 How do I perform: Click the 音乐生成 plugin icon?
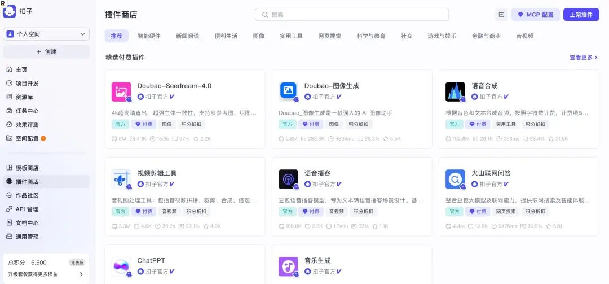pos(288,266)
